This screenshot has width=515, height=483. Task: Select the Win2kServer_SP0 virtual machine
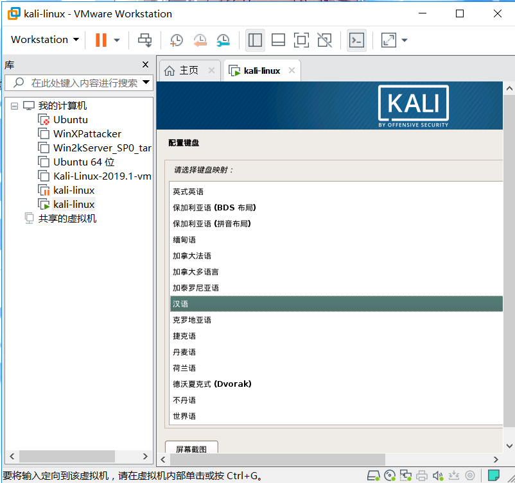(x=94, y=148)
